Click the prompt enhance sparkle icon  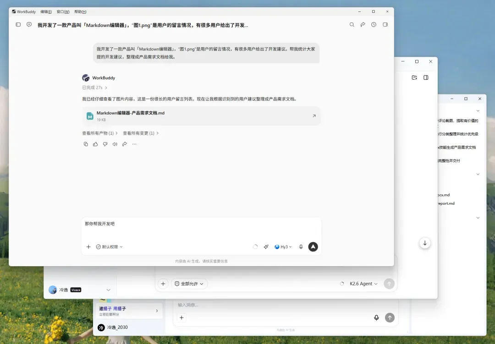tap(266, 247)
